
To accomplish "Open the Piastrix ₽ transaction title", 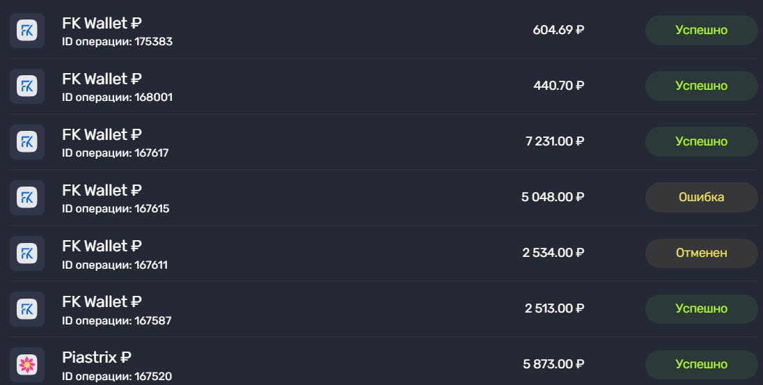I will tap(97, 358).
